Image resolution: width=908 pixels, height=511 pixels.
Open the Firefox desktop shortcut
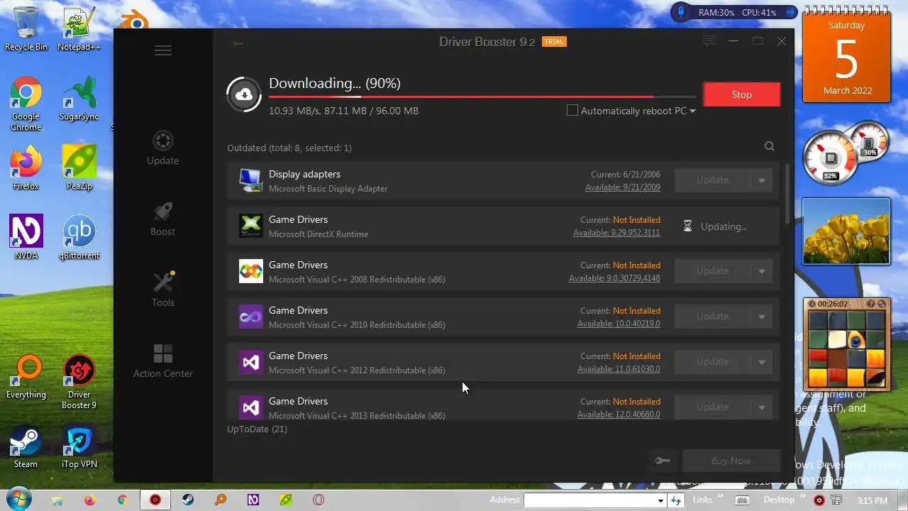[26, 168]
